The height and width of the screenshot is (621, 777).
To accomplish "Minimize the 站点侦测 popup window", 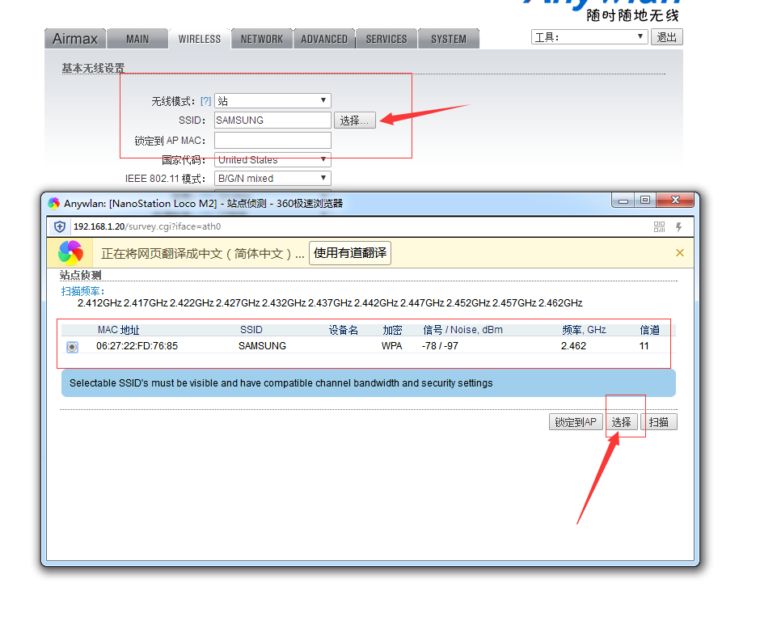I will 623,201.
